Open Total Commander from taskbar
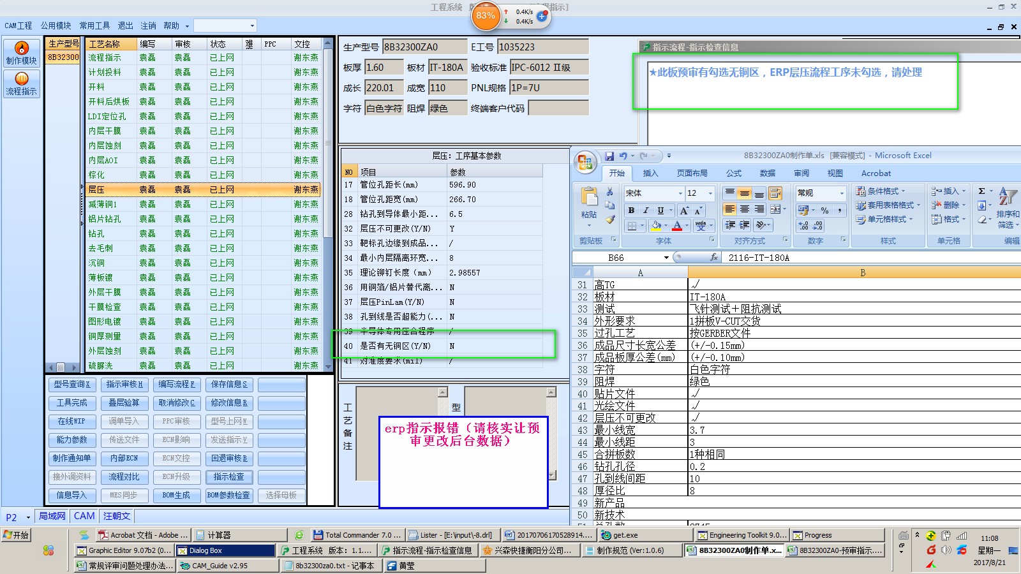Viewport: 1021px width, 574px height. (x=358, y=535)
